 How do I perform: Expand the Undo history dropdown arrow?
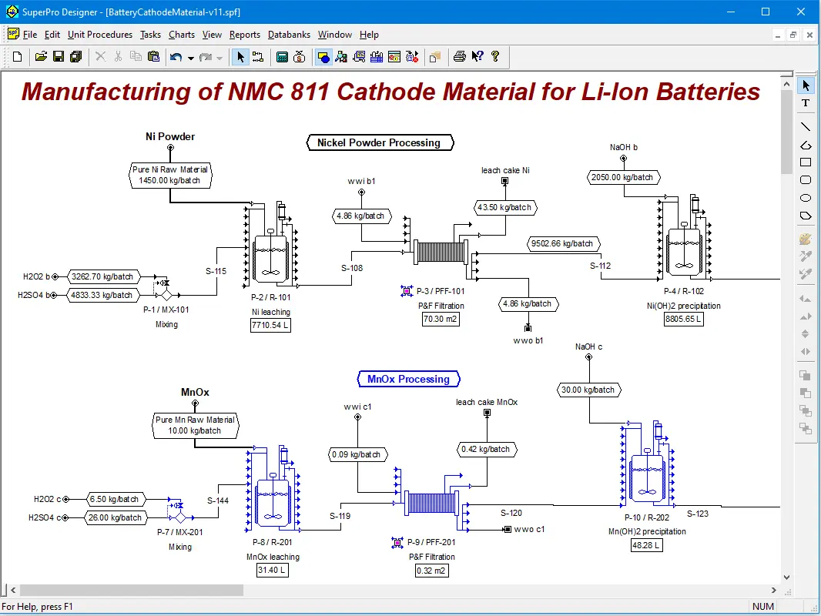pos(191,57)
